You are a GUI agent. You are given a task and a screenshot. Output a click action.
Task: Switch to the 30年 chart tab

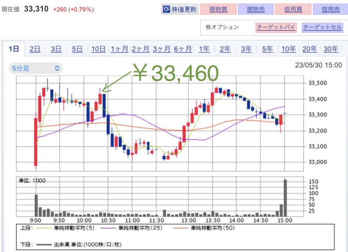[331, 49]
